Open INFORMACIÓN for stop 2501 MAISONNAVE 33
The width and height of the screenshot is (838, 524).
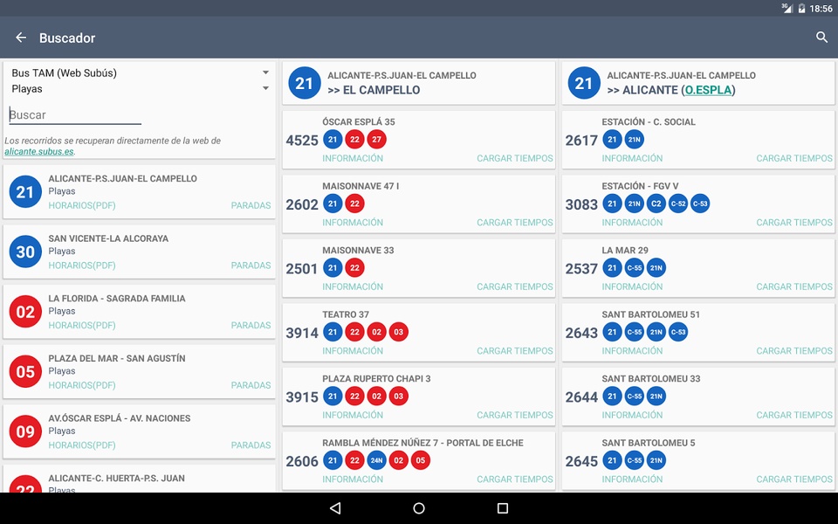(353, 286)
